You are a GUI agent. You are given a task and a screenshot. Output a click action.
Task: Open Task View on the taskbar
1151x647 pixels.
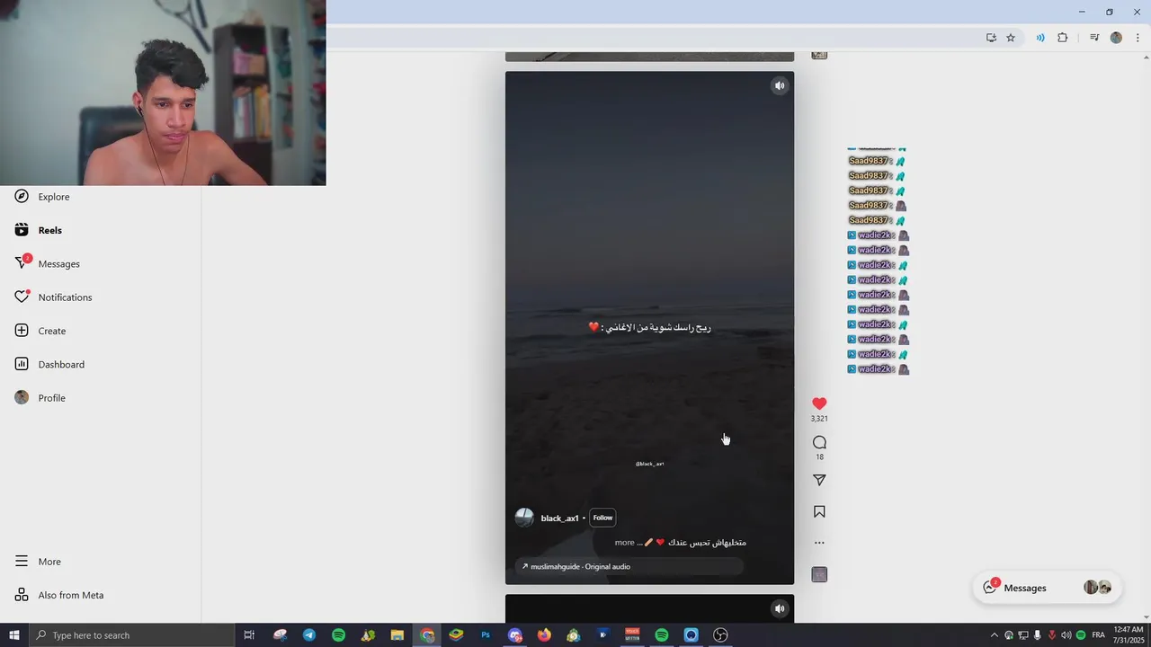(250, 635)
